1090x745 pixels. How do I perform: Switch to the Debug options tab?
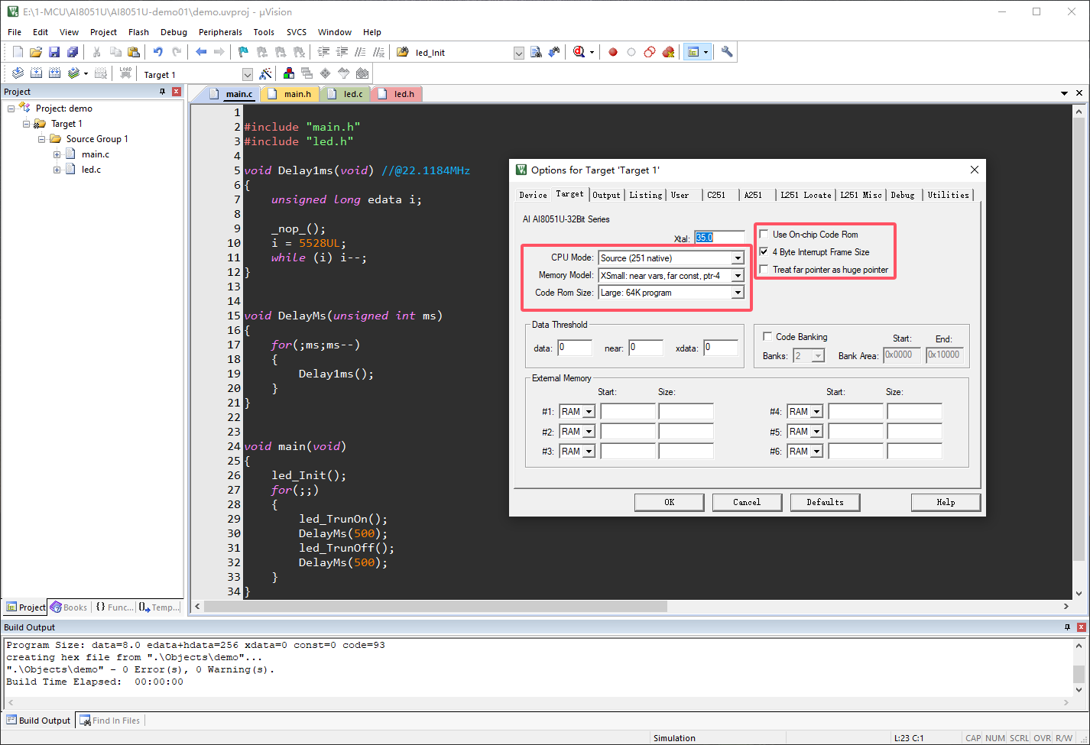pyautogui.click(x=903, y=195)
